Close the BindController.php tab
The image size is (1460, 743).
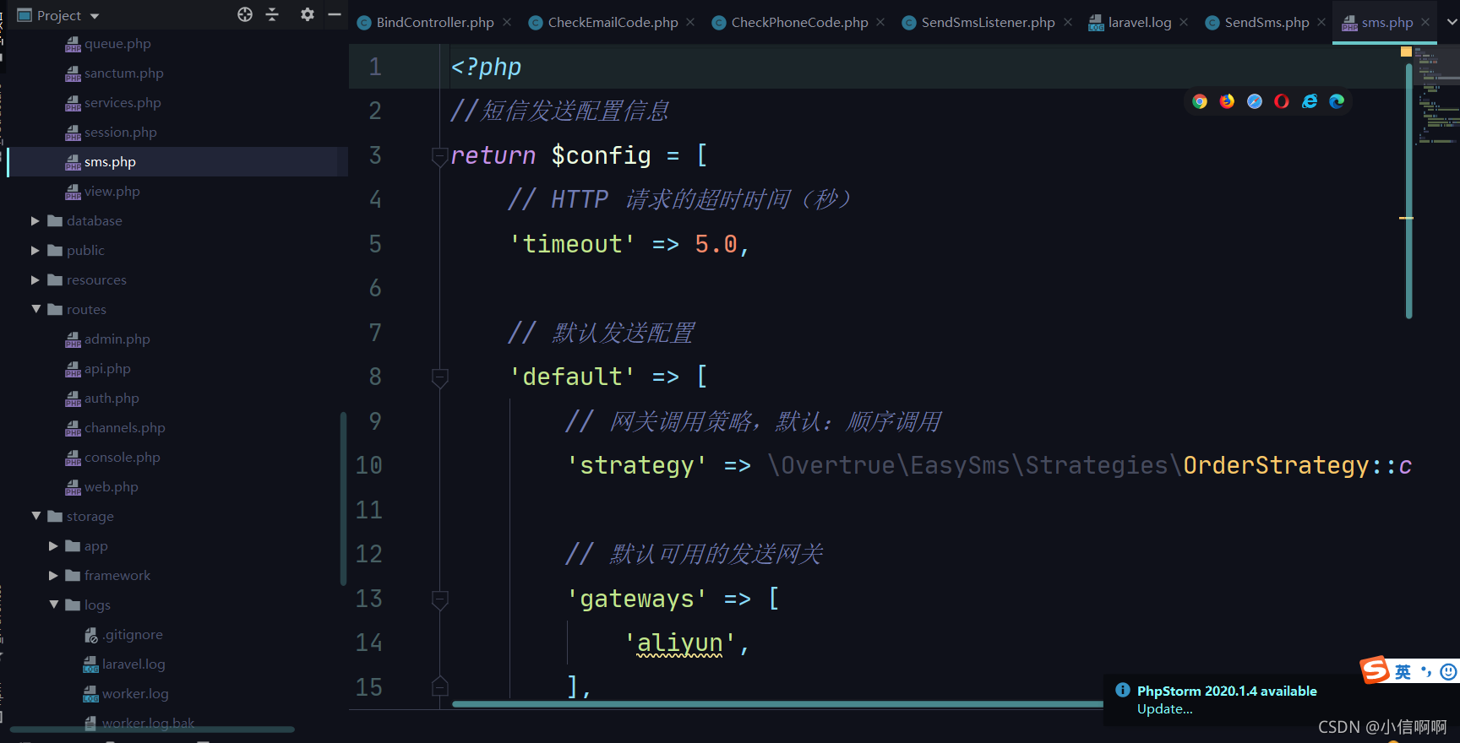coord(507,22)
